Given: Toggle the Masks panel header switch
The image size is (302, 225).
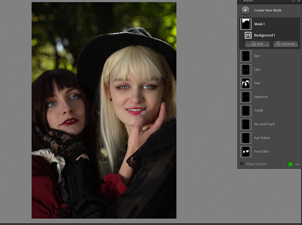Looking at the screenshot, I should coord(240,1).
